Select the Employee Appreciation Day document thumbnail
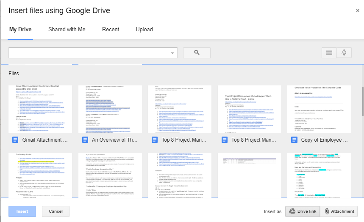This screenshot has width=364, height=222. pos(110,175)
